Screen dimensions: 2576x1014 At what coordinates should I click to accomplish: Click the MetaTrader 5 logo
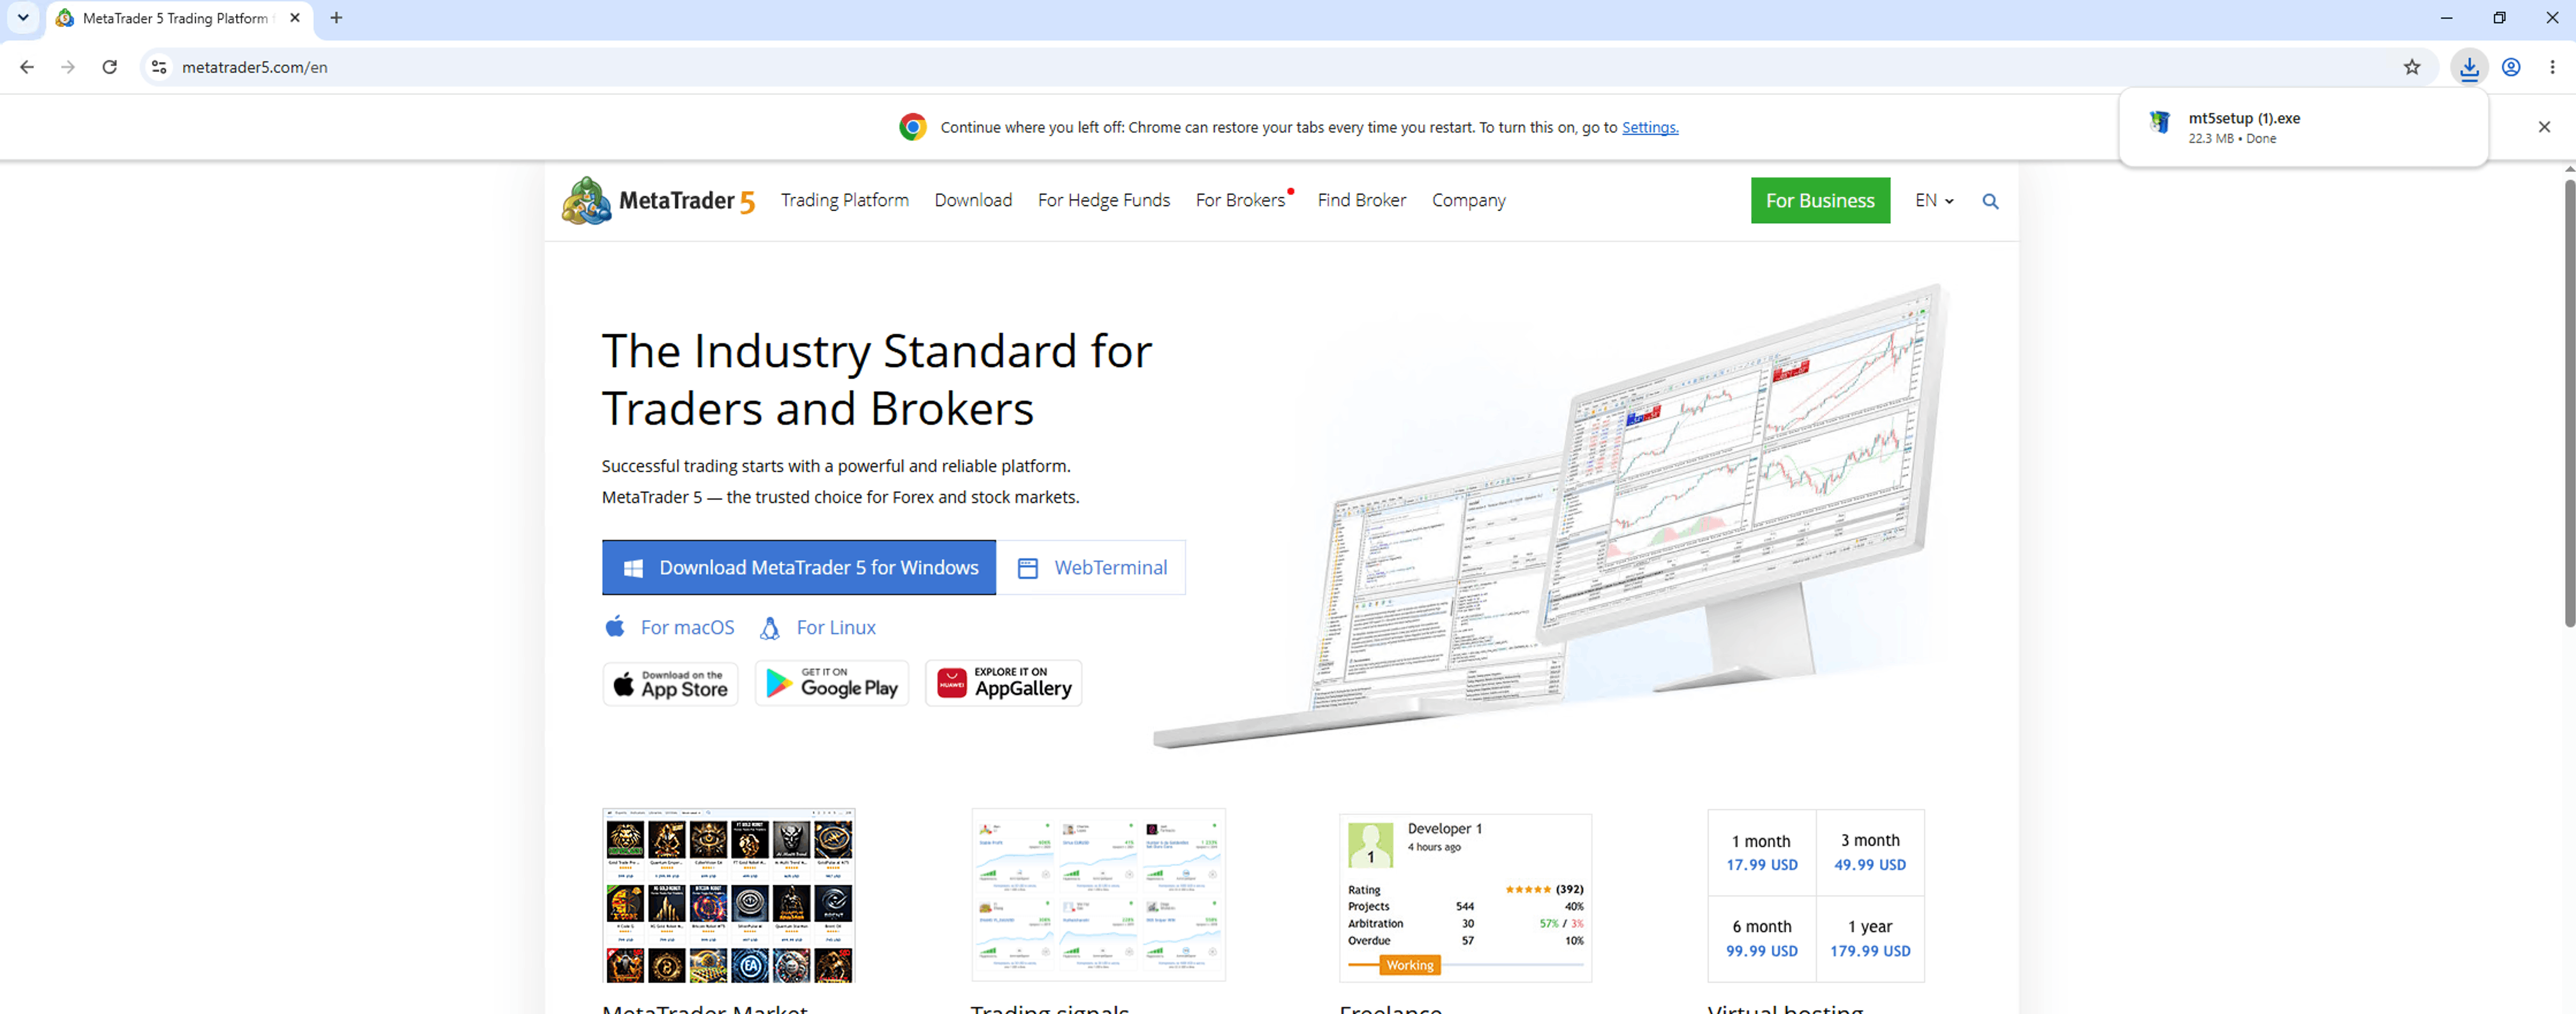point(658,201)
